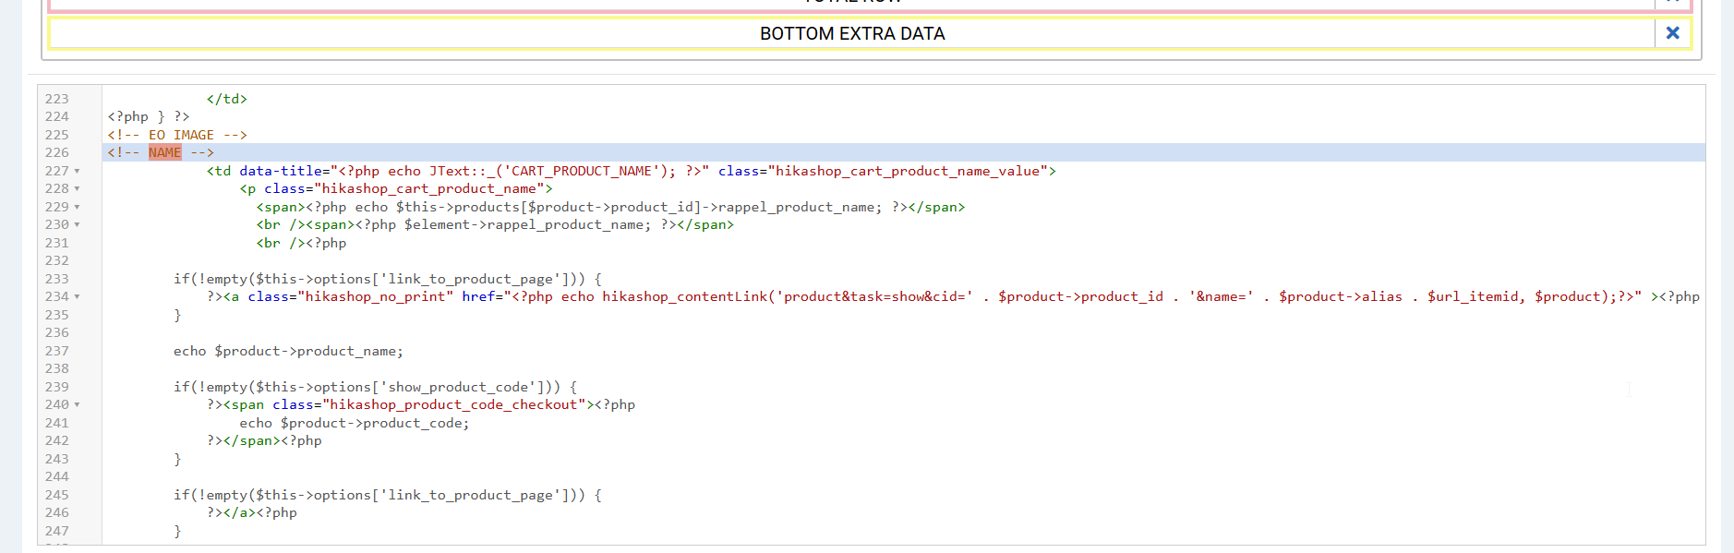Collapse code fold at line 227
Screen dimensions: 1734x553
coord(78,172)
